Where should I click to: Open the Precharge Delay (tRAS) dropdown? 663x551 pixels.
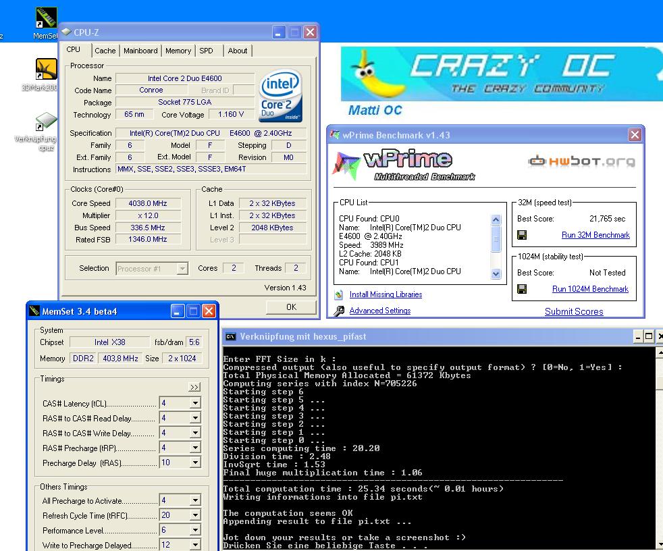[195, 463]
